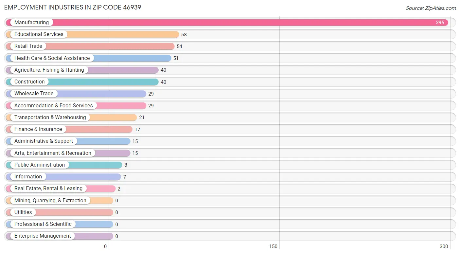Click the 21 value for Transportation
460x254 pixels.
(142, 118)
